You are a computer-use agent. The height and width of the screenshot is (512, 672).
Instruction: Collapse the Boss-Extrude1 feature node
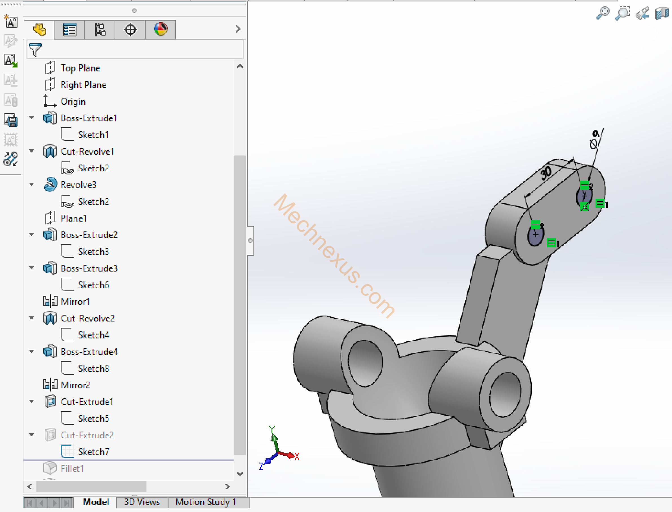31,118
